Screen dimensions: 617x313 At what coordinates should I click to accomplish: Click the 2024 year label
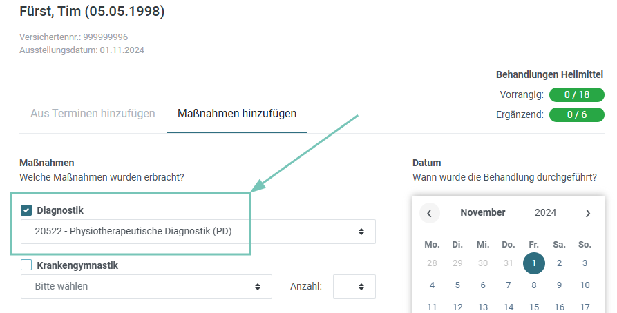pos(545,212)
